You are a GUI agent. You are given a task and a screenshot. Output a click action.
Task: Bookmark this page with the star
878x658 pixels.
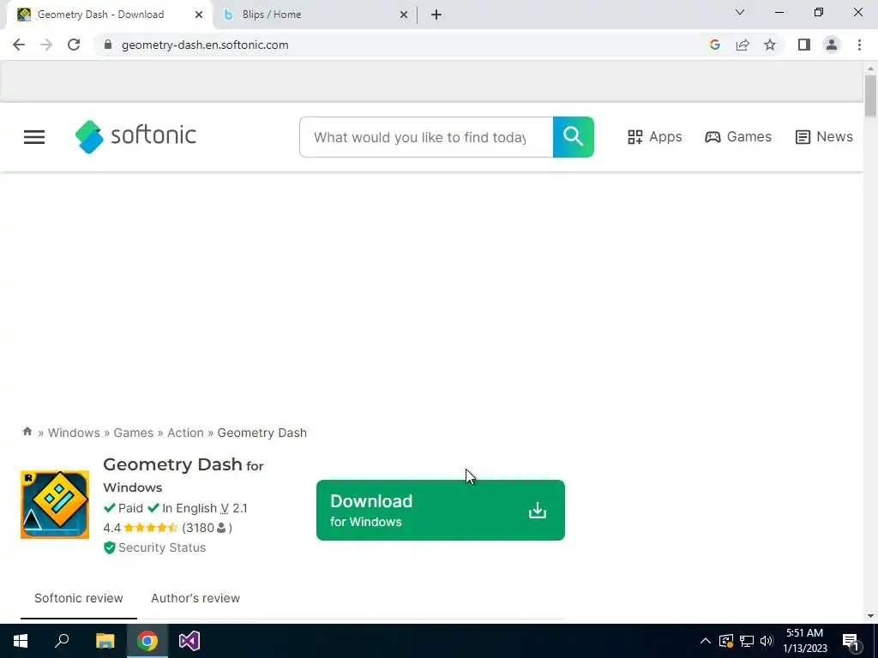pyautogui.click(x=770, y=45)
